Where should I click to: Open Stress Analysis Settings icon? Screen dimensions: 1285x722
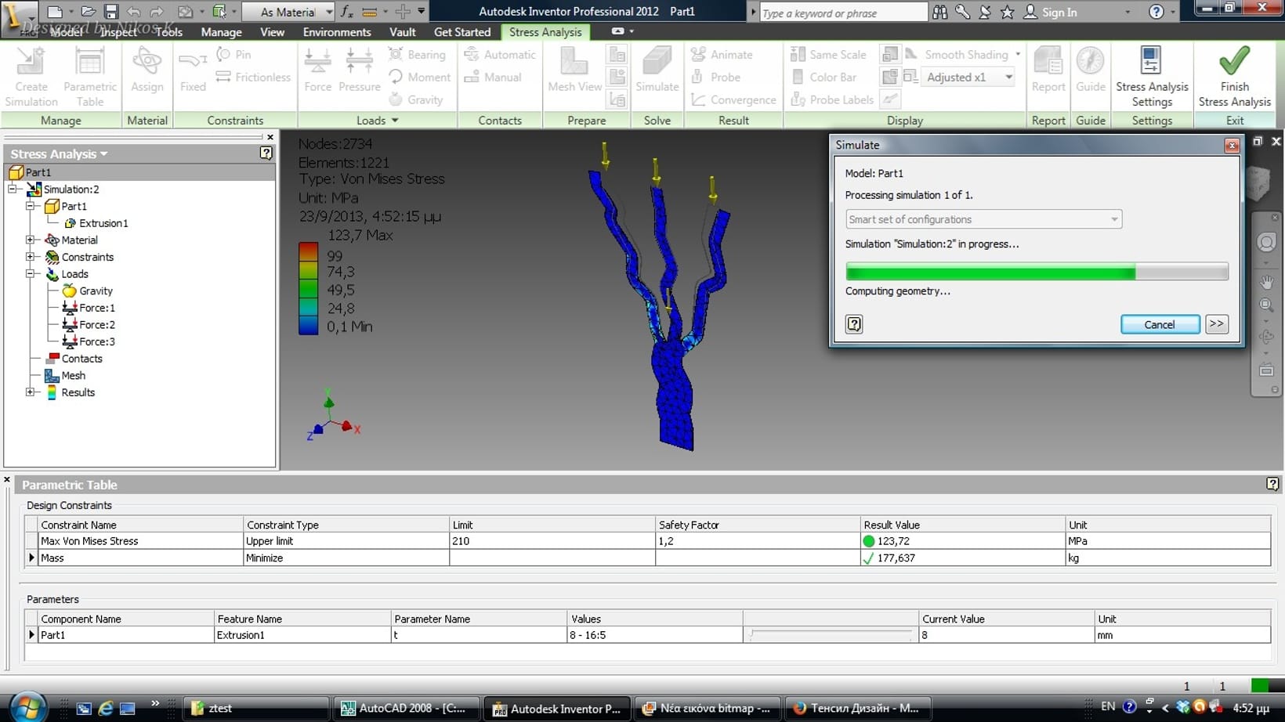1151,61
